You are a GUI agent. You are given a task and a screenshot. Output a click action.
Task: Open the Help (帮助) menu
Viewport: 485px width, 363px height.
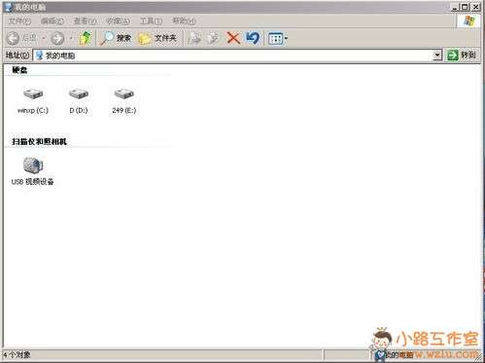(184, 21)
